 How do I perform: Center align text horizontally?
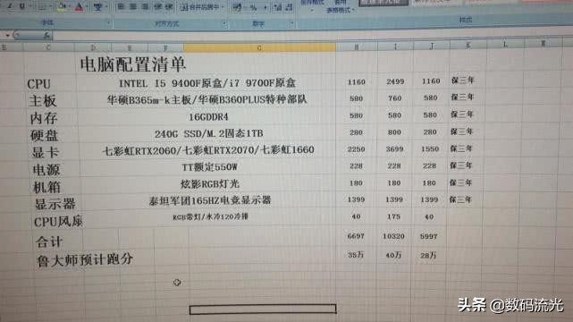(x=133, y=6)
